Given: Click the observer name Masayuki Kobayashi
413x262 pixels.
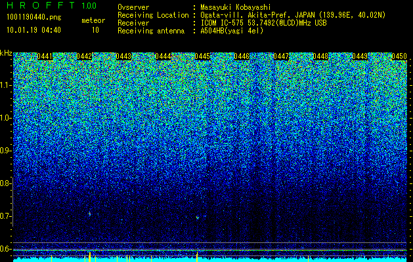Looking at the screenshot, I should pyautogui.click(x=236, y=7).
